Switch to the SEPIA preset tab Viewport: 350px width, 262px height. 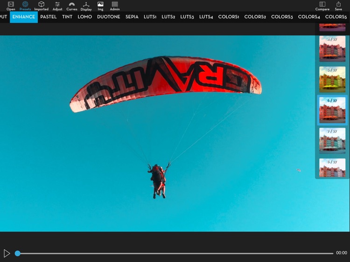tap(132, 17)
